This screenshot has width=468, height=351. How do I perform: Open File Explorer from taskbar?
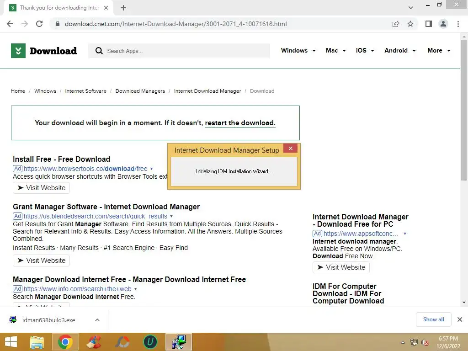point(37,342)
